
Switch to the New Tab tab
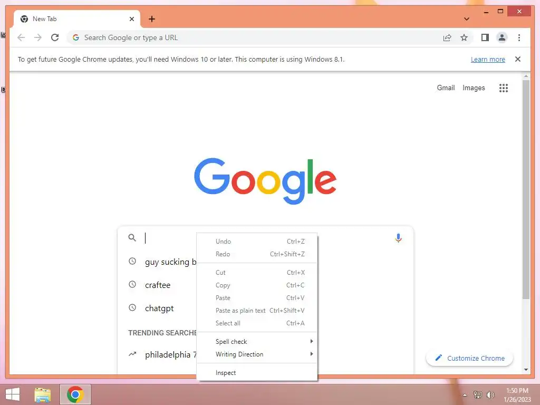pos(76,19)
